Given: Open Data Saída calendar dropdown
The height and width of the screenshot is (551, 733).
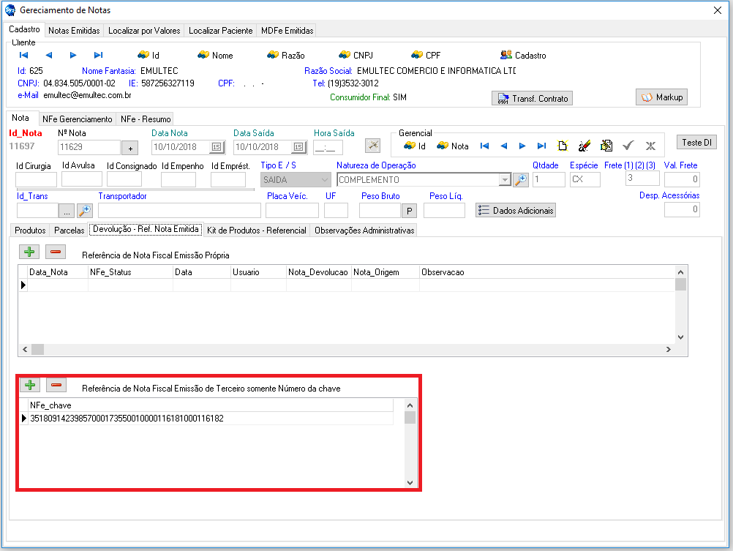Looking at the screenshot, I should 298,147.
